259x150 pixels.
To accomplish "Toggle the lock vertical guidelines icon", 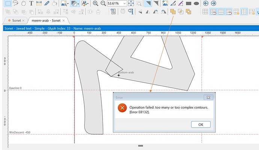I will 252,12.
